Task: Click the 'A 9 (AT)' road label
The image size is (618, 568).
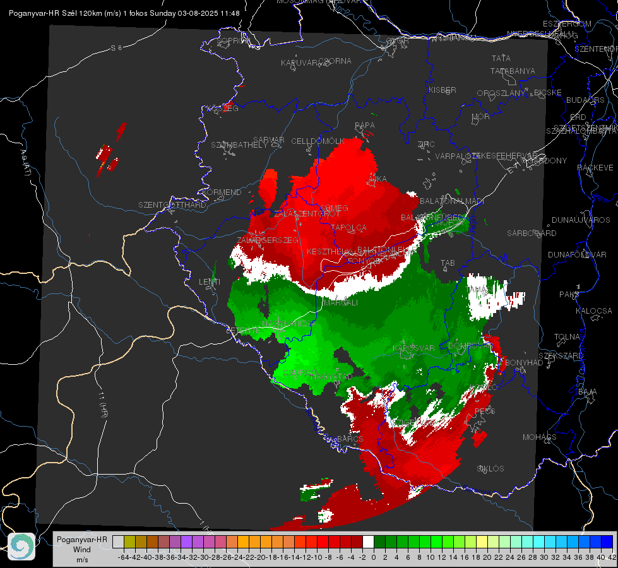Action: [25, 163]
